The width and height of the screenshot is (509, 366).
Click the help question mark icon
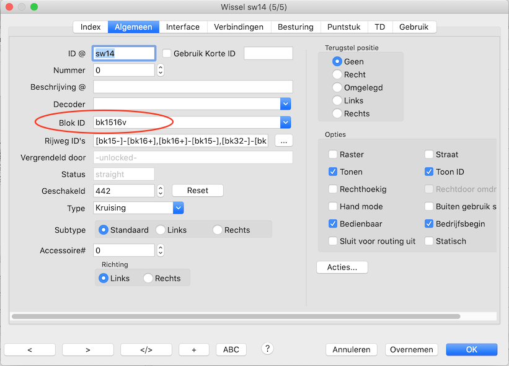(x=268, y=349)
